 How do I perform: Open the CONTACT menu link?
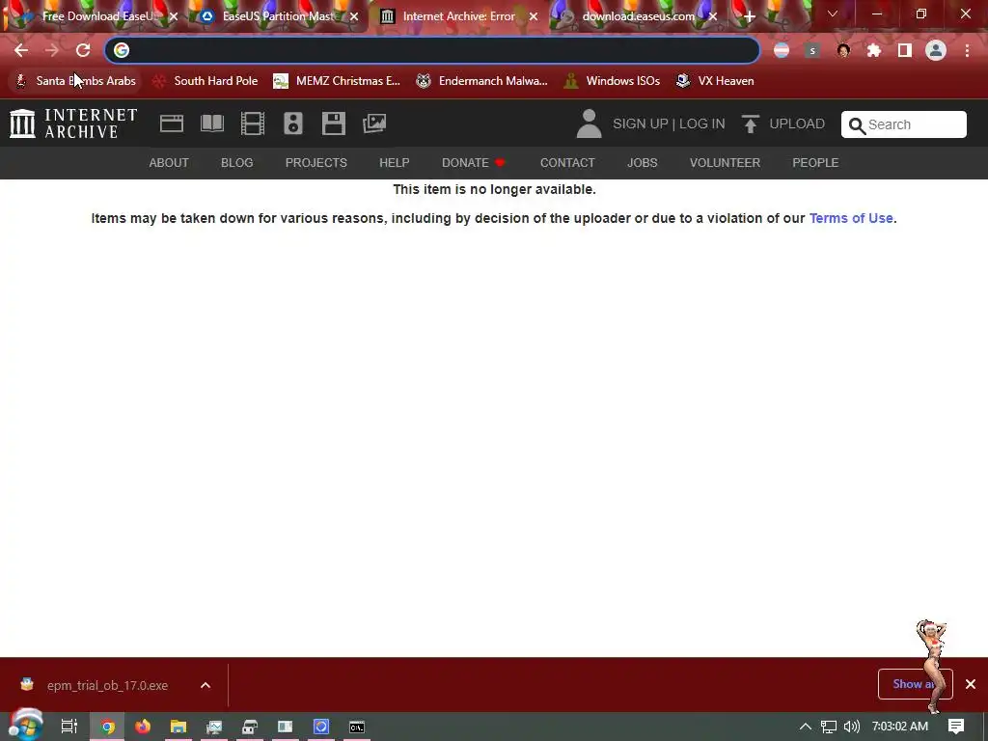click(567, 162)
